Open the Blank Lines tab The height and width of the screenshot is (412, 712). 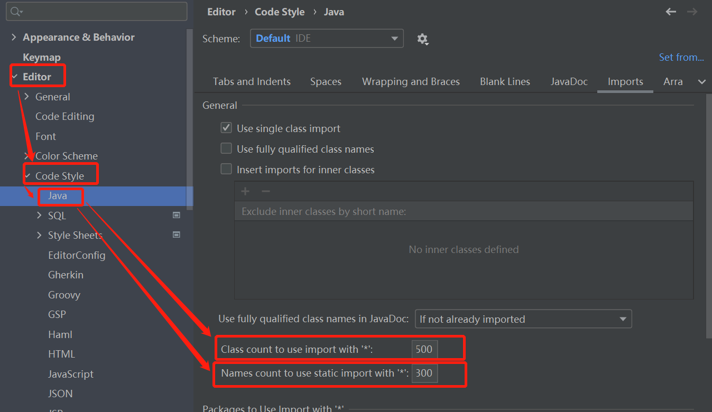click(x=505, y=82)
